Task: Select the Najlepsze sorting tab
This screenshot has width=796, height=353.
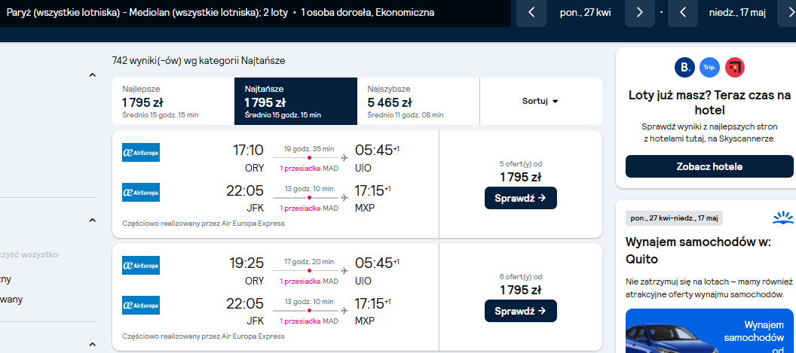Action: tap(173, 101)
